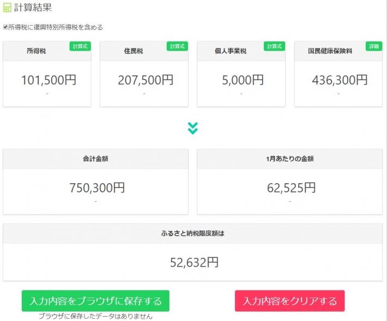
Task: Select the 101,500円 income tax amount
Action: (49, 80)
